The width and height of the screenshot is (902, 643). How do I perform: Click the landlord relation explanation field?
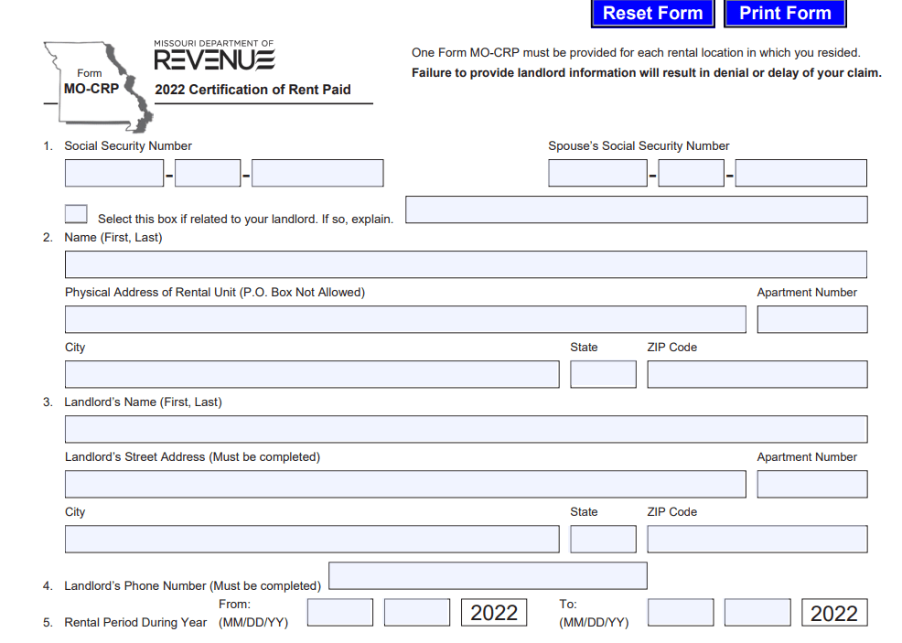(637, 209)
